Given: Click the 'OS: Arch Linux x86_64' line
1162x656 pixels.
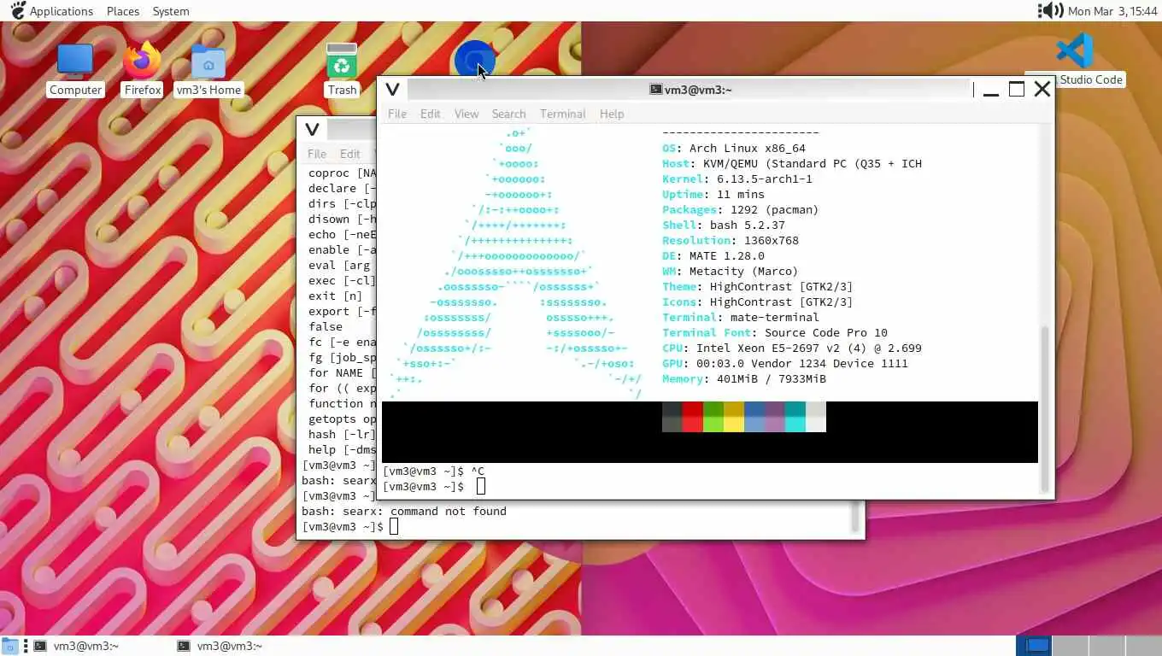Looking at the screenshot, I should pos(734,148).
